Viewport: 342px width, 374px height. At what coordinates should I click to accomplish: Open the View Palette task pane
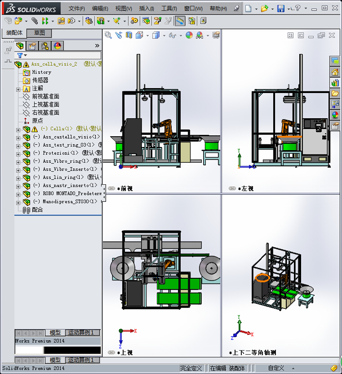point(335,104)
